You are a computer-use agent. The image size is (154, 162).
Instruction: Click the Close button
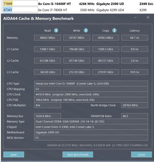142,155
